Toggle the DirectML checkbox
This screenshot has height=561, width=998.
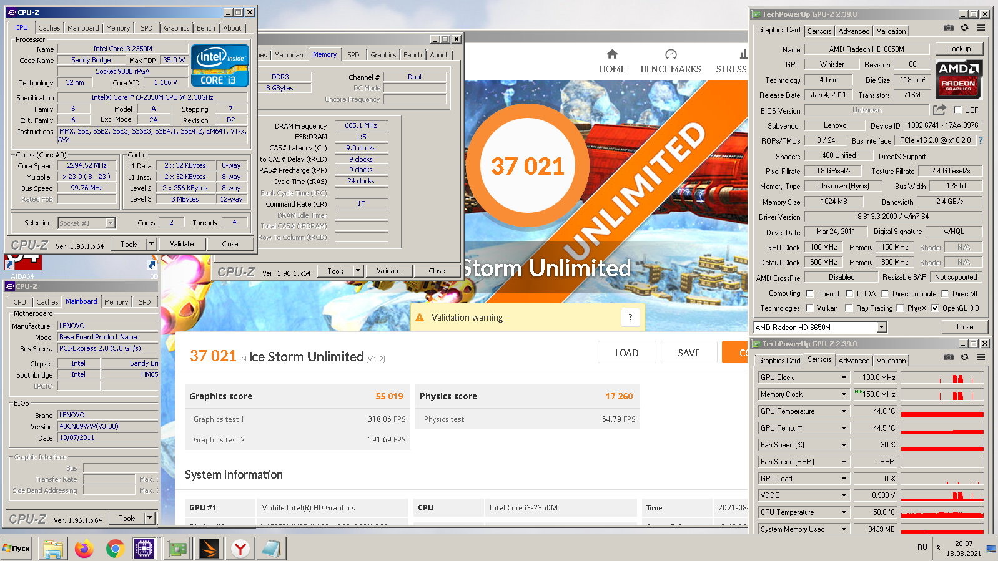point(945,293)
